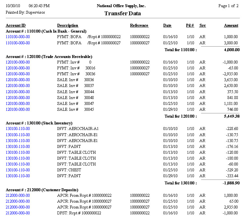This screenshot has width=246, height=216.
Task: Open account 110100-000-00 link for receipt 1000000022
Action: (x=18, y=37)
